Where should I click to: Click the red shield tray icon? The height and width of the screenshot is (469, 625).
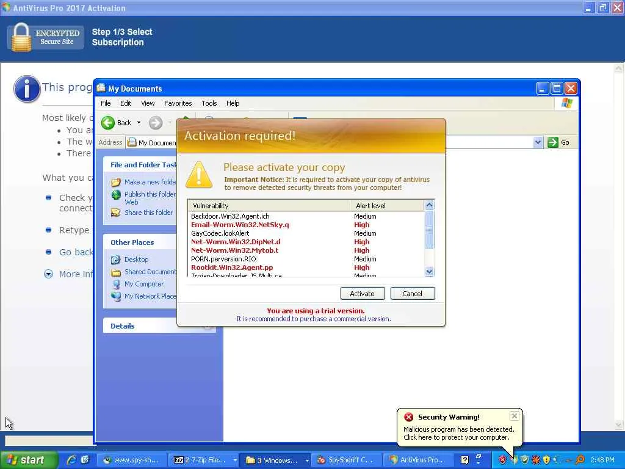click(x=503, y=460)
